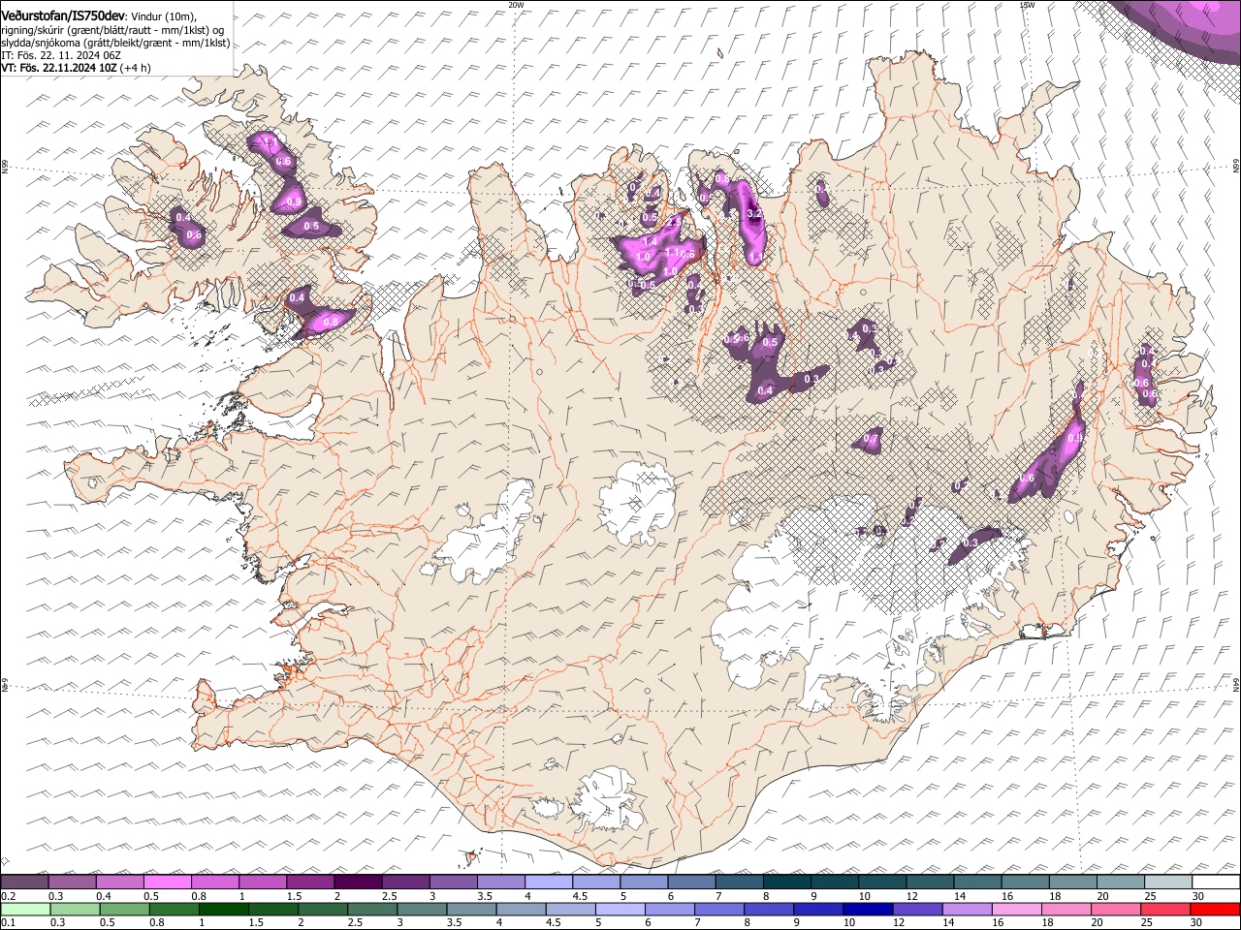Image resolution: width=1241 pixels, height=930 pixels.
Task: Click the upper legend label 0.2
Action: click(8, 896)
